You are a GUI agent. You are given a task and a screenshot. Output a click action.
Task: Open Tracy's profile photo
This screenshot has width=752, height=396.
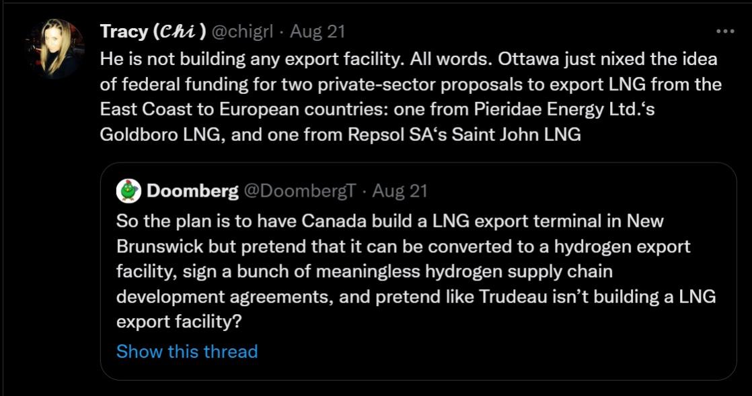(56, 47)
